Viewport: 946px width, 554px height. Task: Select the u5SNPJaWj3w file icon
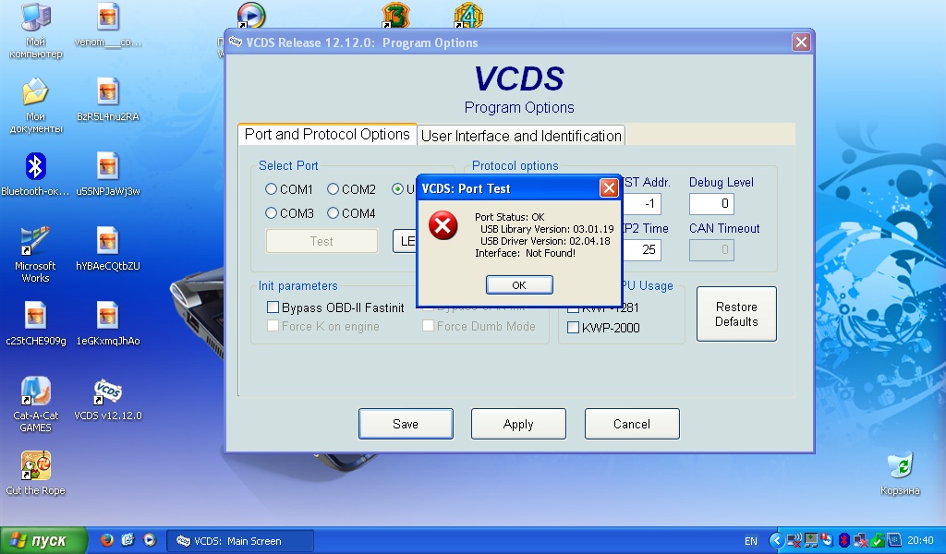(107, 175)
